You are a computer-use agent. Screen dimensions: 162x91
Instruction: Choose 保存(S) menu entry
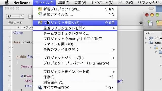[75, 77]
